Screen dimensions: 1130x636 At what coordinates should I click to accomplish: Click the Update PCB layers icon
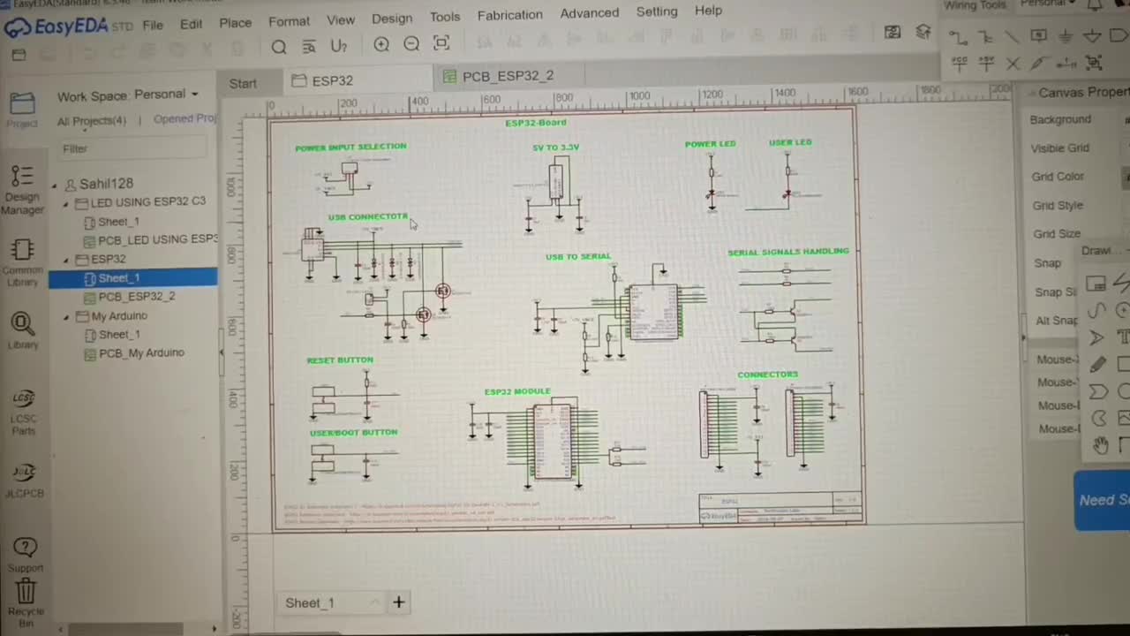pos(923,33)
